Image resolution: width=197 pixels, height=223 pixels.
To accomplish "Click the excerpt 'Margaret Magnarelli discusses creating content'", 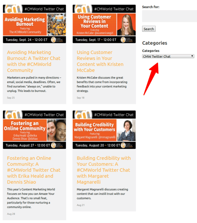I will tap(103, 194).
